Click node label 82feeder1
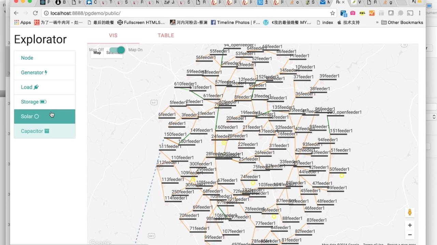437x245 pixels. tap(305, 231)
